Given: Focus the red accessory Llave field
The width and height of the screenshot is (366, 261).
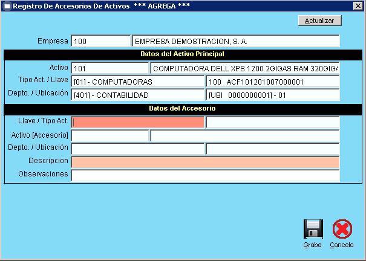Looking at the screenshot, I should click(x=137, y=122).
